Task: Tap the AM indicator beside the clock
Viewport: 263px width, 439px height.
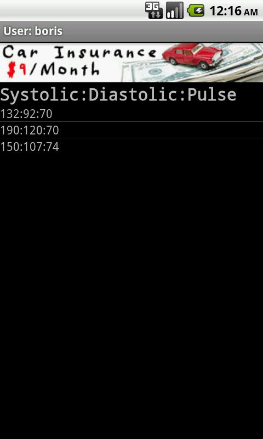Action: pyautogui.click(x=251, y=12)
